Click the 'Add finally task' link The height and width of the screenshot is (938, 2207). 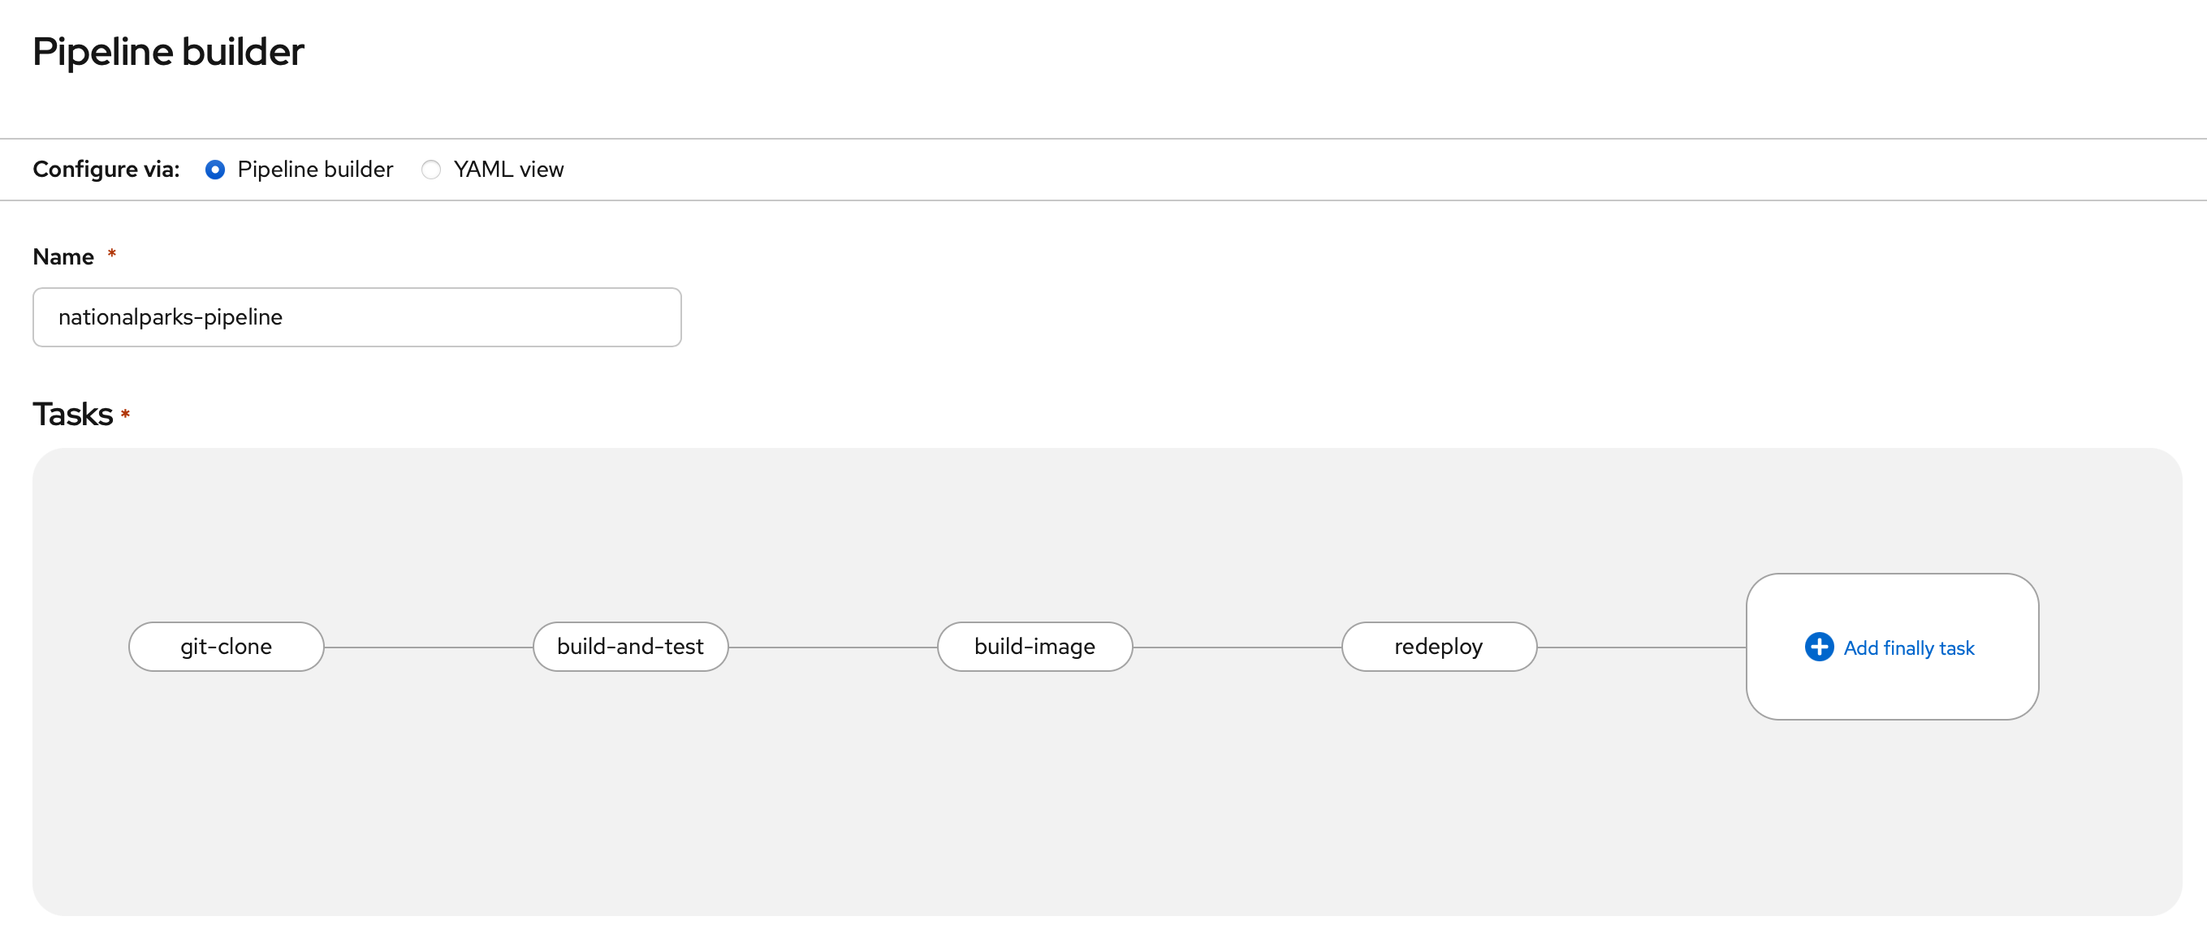coord(1908,648)
